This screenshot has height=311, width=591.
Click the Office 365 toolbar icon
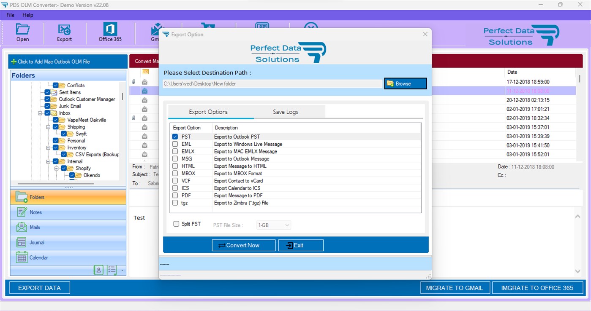[x=110, y=33]
